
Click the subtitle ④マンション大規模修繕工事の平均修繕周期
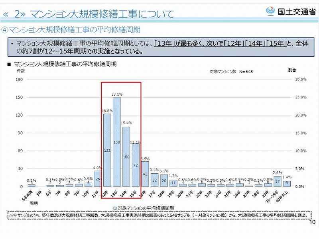pos(71,30)
